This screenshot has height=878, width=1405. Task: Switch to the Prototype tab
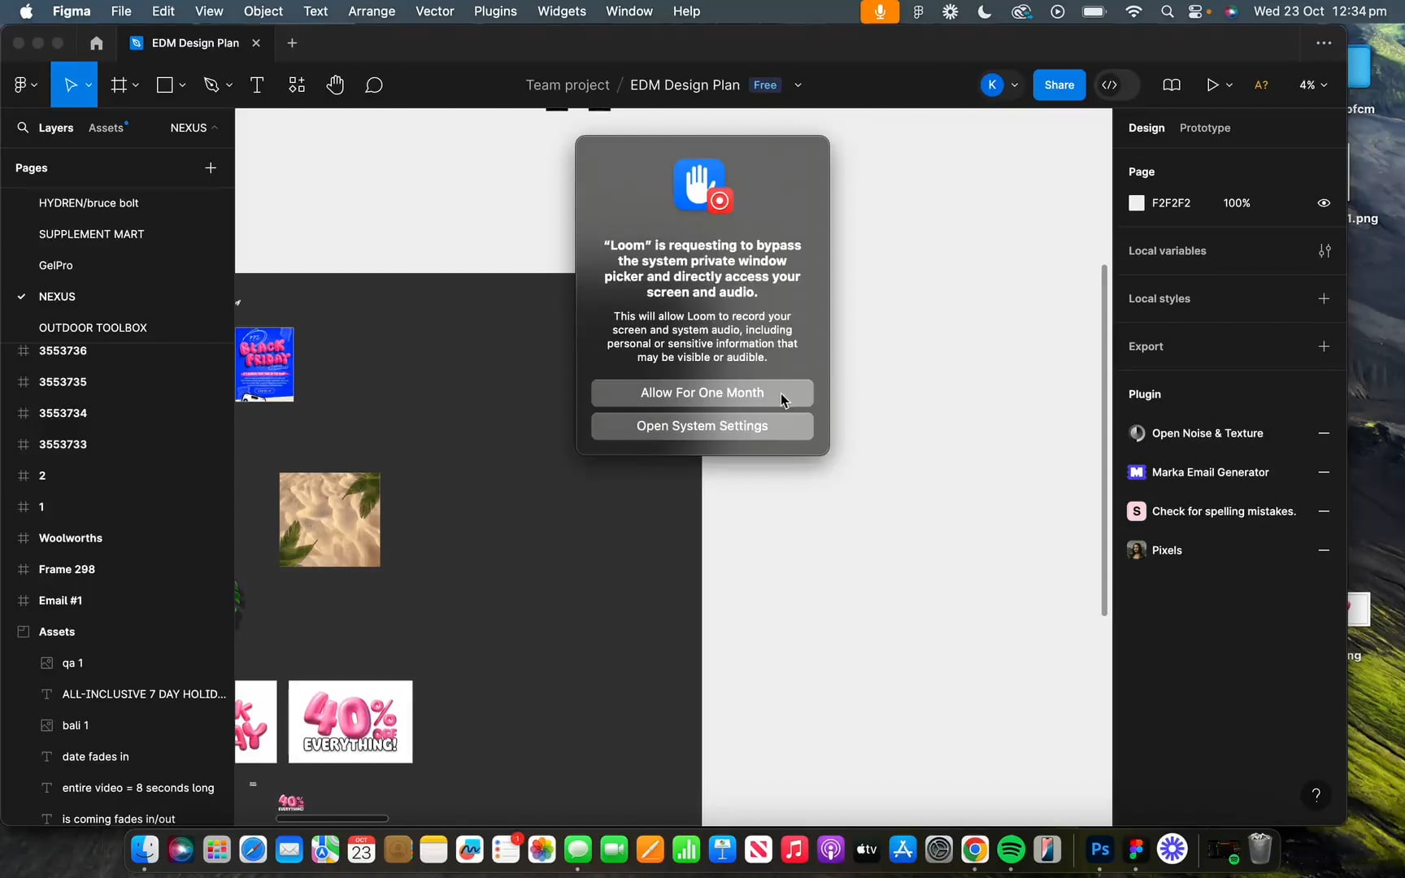click(x=1204, y=128)
